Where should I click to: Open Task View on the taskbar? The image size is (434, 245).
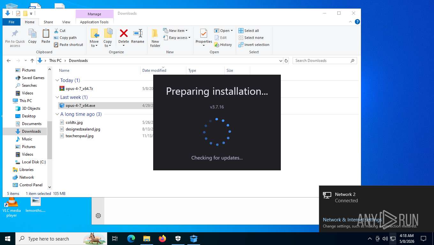click(115, 239)
